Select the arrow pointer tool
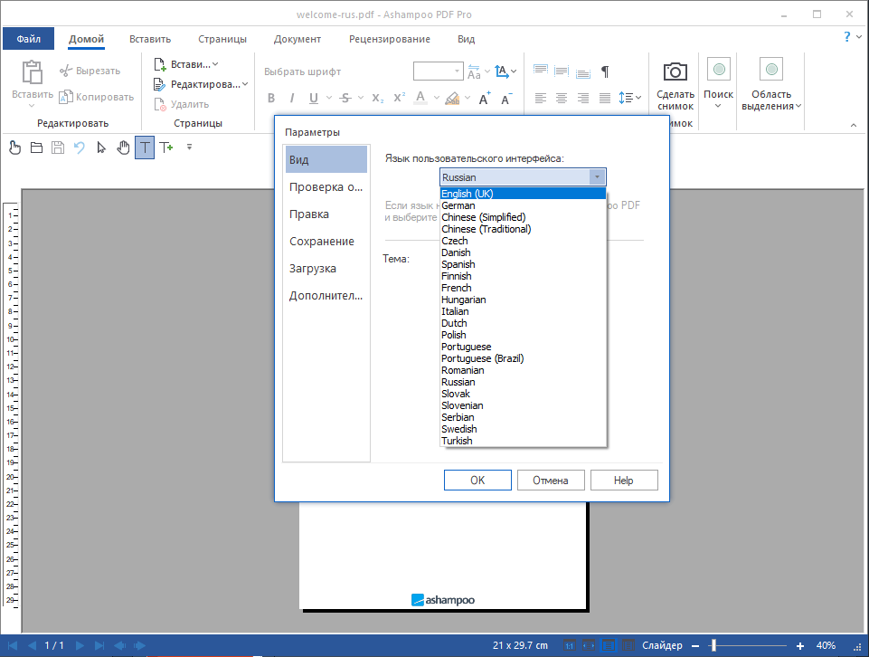The width and height of the screenshot is (869, 657). click(101, 148)
